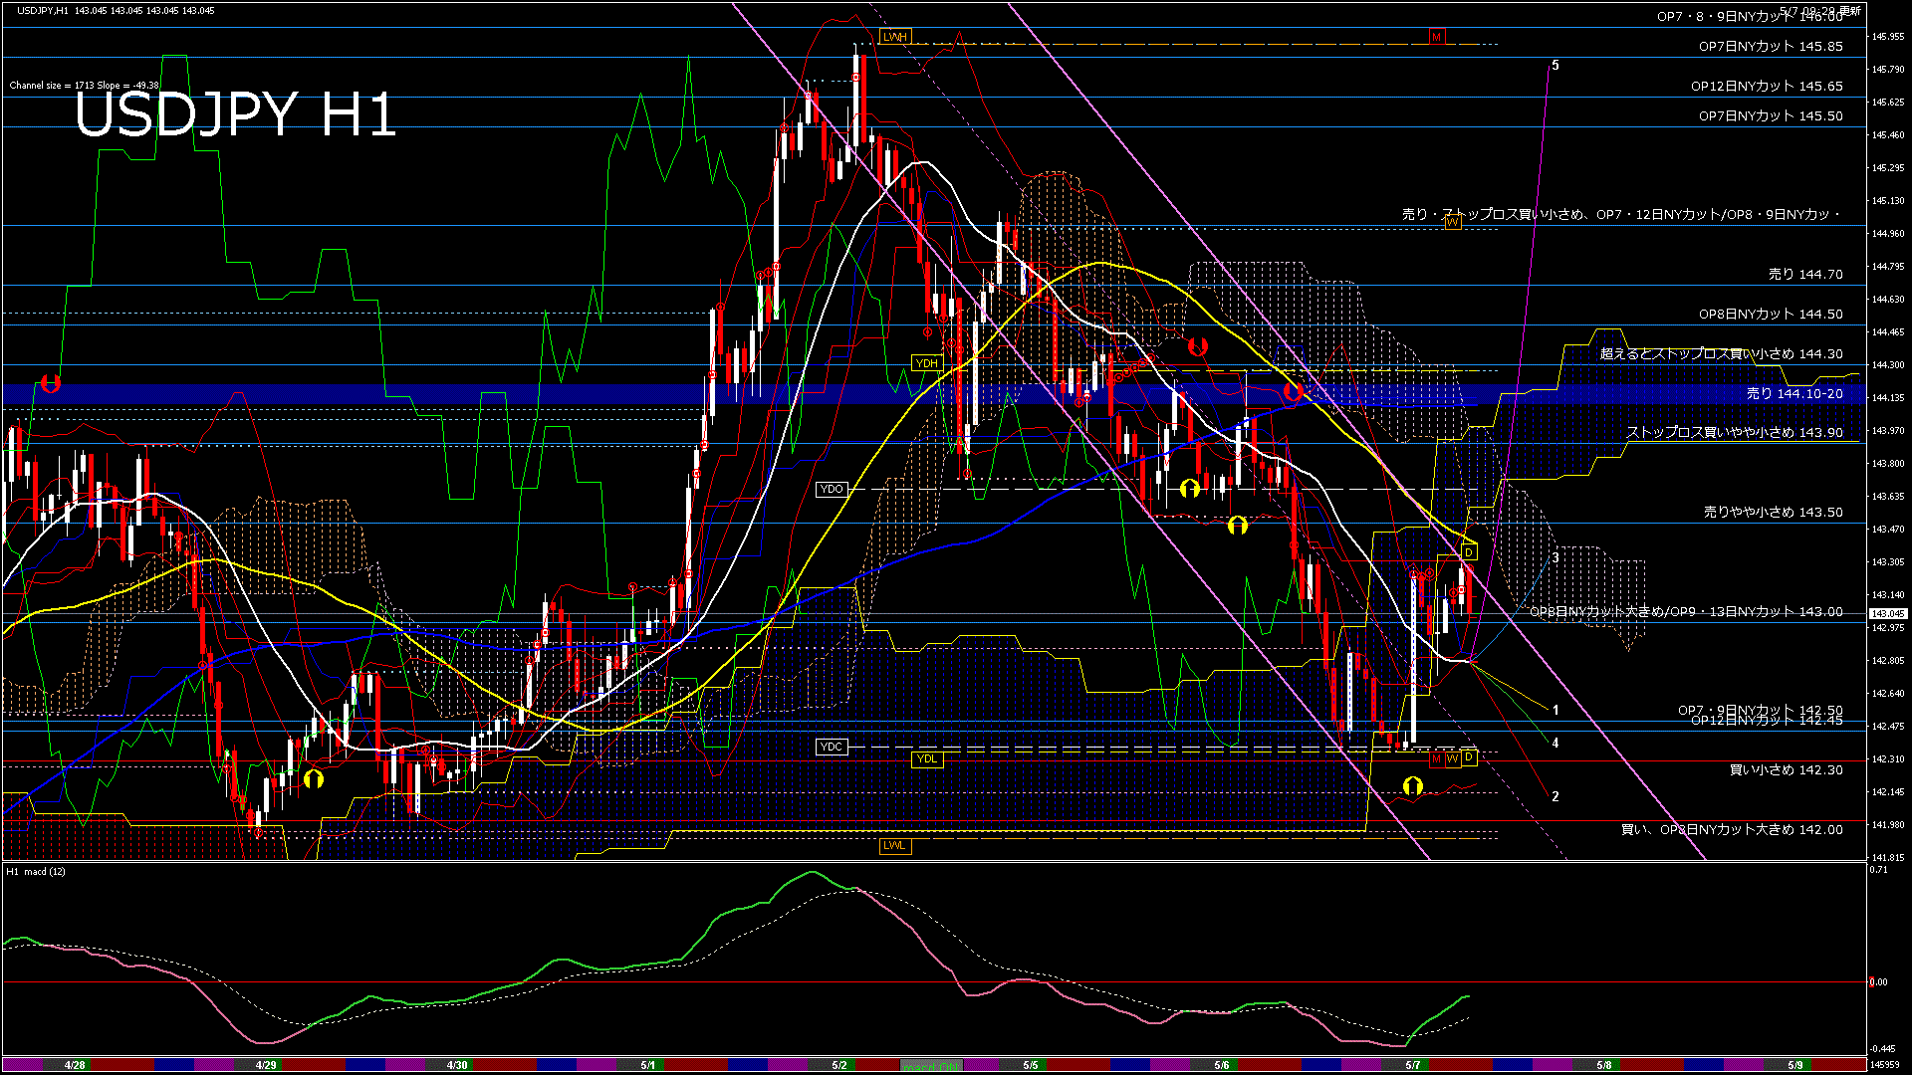Screen dimensions: 1912x1075
Task: Click the USDJPY,H1 symbol header text
Action: pyautogui.click(x=42, y=10)
